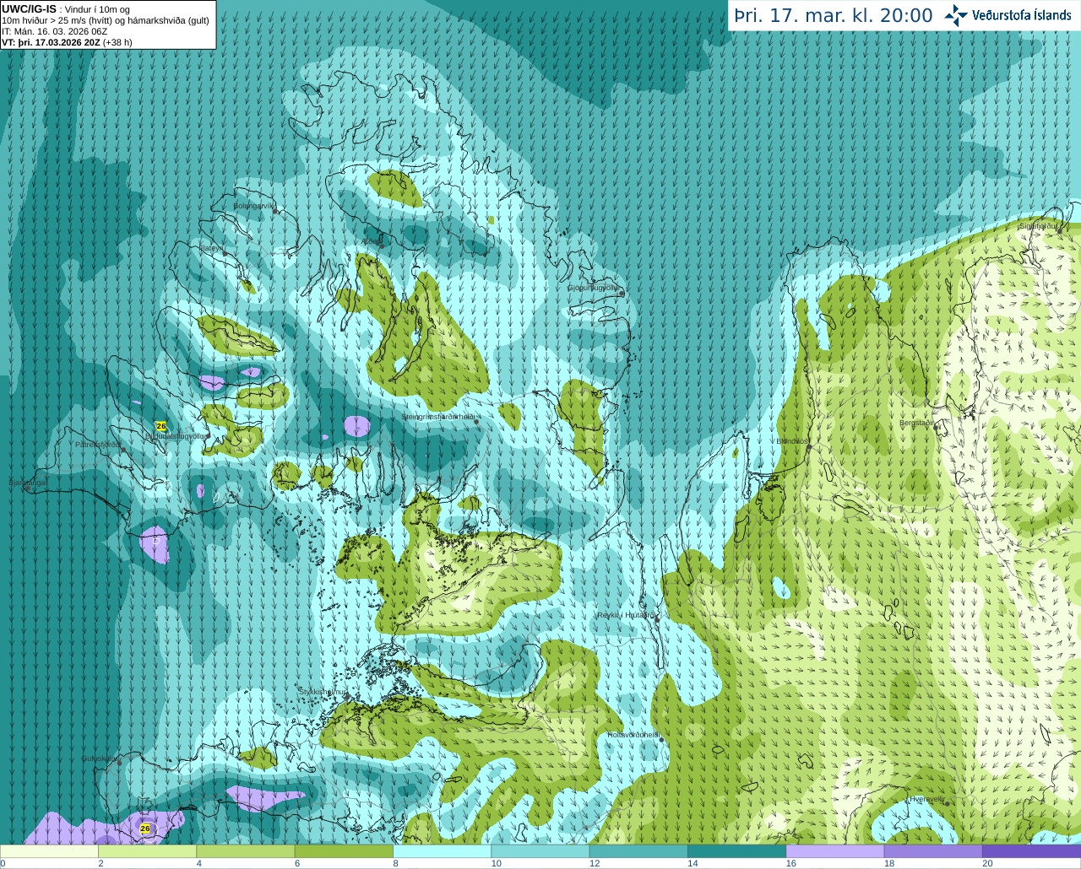
Task: Click the Steingrímsfjarðarheiði station label
Action: [437, 417]
